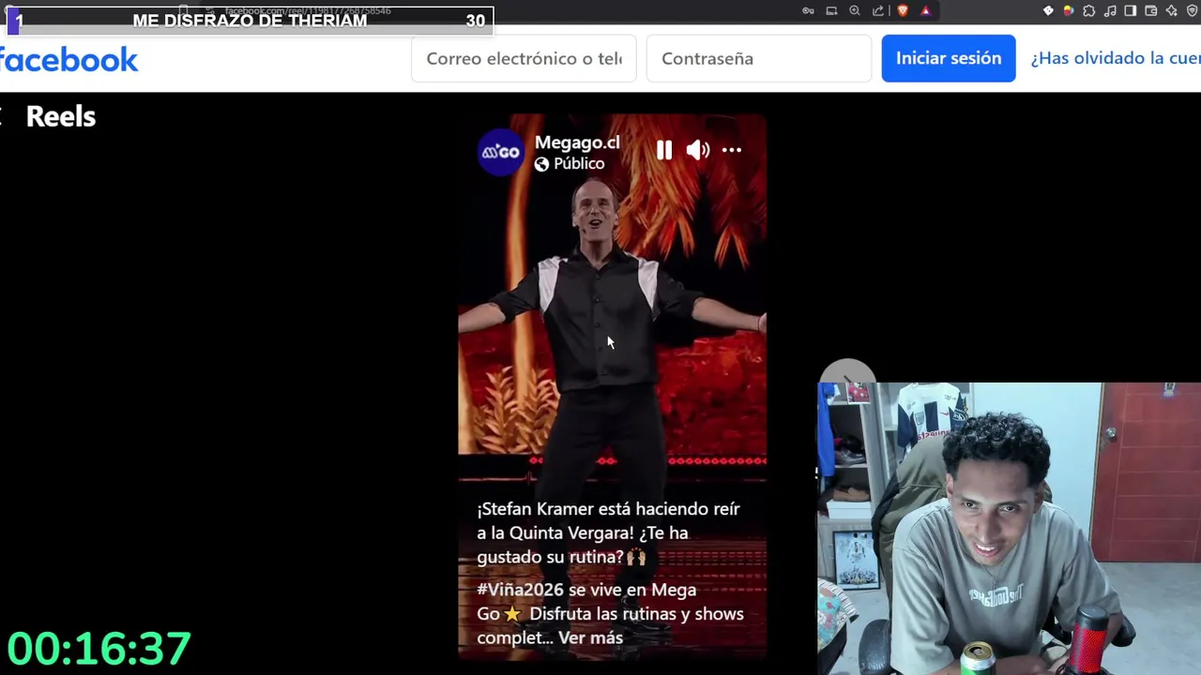Viewport: 1201px width, 675px height.
Task: Open the Megago.cl page name link
Action: 577,142
